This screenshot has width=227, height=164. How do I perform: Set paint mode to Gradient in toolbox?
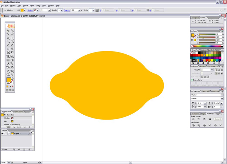click(10, 86)
